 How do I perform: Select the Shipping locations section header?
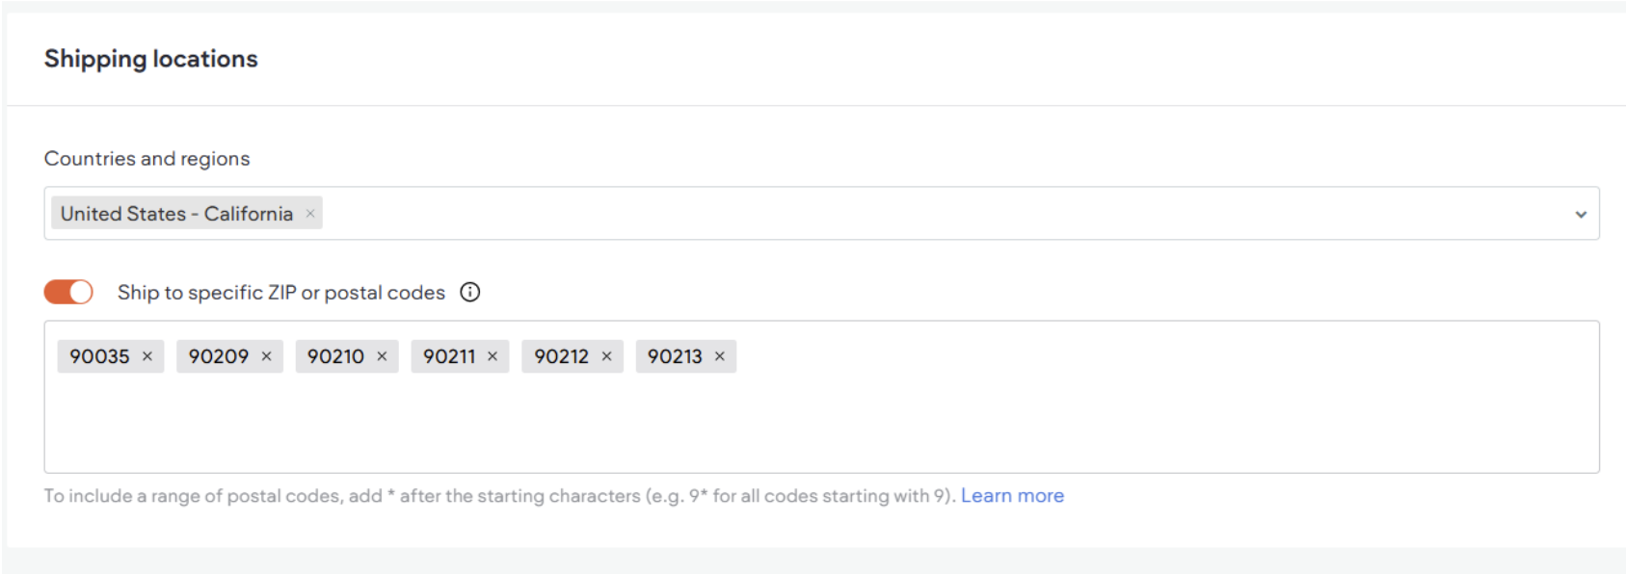tap(150, 58)
